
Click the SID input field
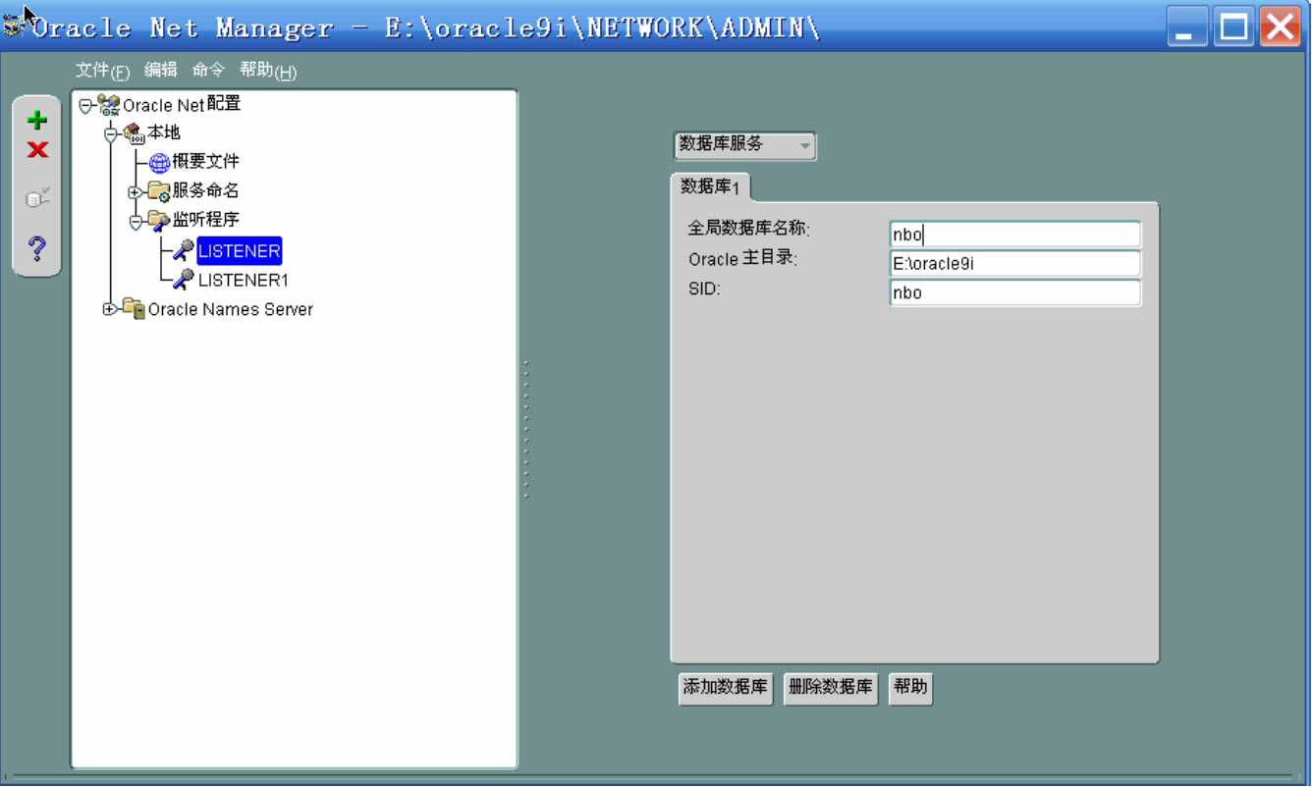[1015, 292]
